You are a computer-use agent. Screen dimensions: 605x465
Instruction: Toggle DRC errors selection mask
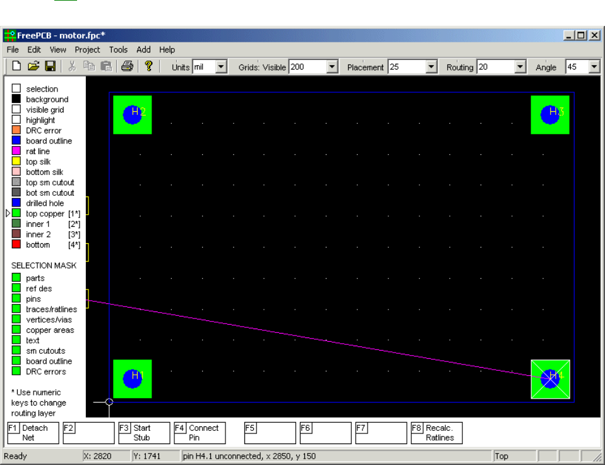point(16,371)
